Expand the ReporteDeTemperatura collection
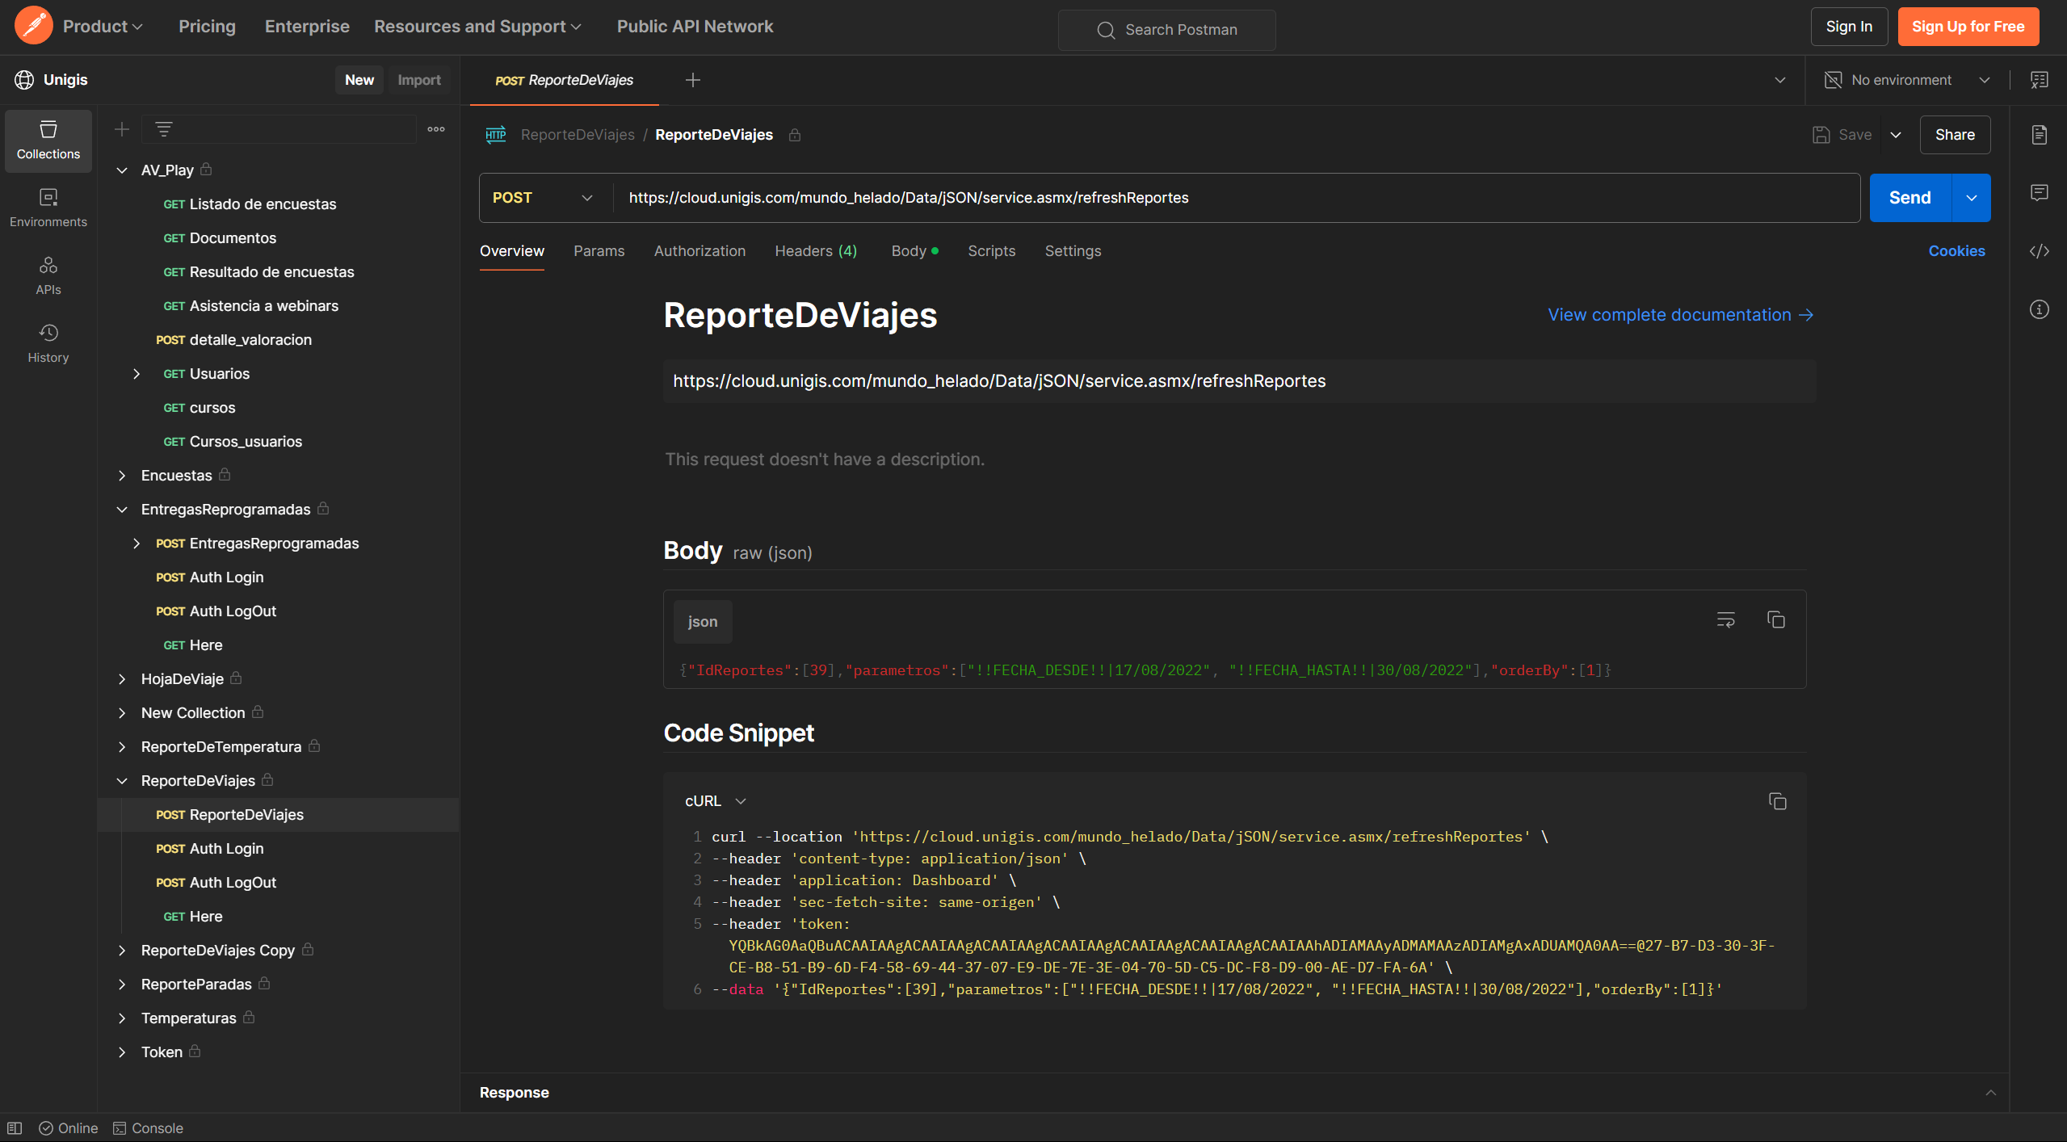Image resolution: width=2067 pixels, height=1142 pixels. (122, 747)
